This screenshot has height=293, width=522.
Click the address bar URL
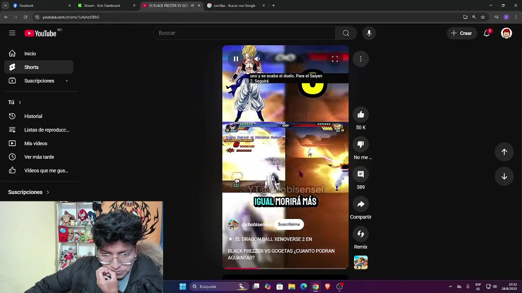pyautogui.click(x=71, y=17)
